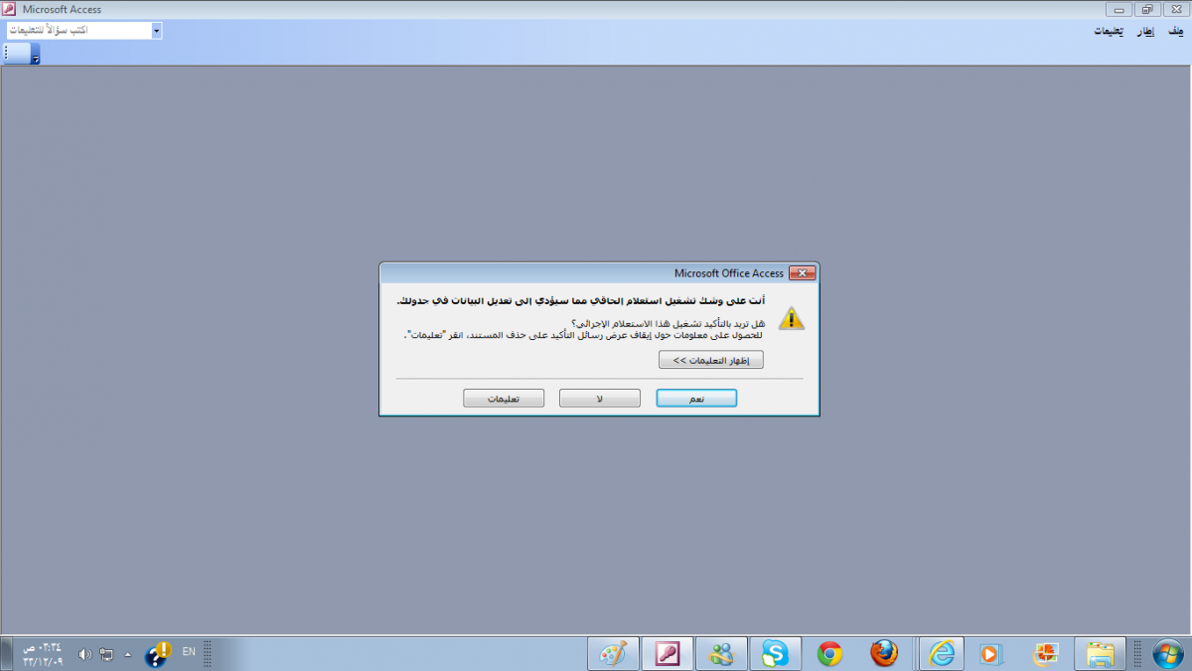This screenshot has width=1192, height=671.
Task: Click the نعم (Yes) button
Action: pos(696,398)
